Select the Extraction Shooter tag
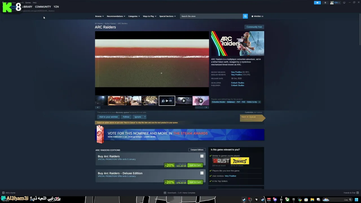 pyautogui.click(x=219, y=102)
